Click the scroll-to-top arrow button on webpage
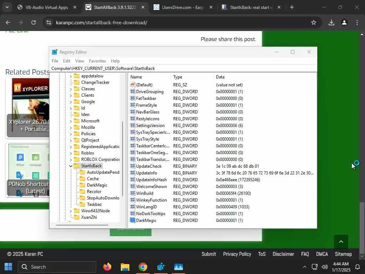The width and height of the screenshot is (365, 274). point(341,242)
